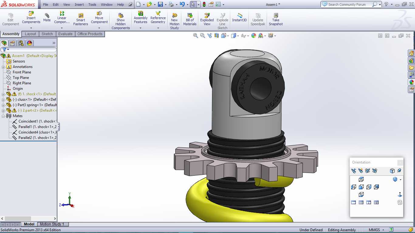Click the feature tree filter field
Viewport: 415px width, 233px height.
click(x=29, y=49)
